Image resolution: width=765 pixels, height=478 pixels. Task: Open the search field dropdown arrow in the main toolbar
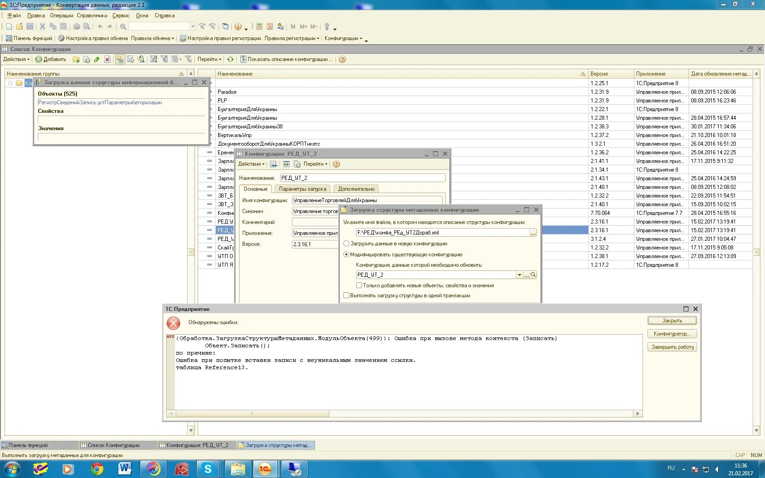193,26
